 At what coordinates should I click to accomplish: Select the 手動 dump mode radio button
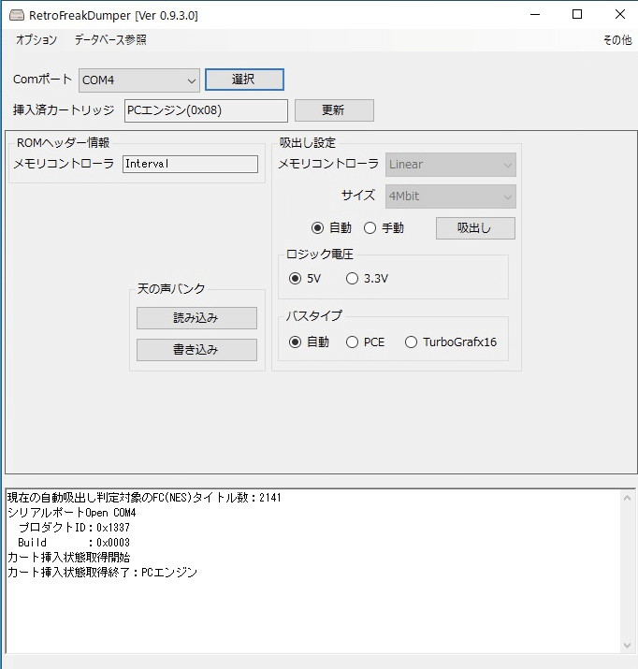coord(370,228)
